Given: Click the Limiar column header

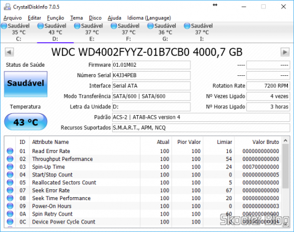Looking at the screenshot, I should pos(219,142).
